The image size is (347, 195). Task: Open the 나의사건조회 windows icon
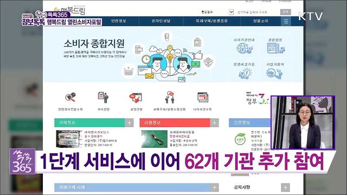pyautogui.click(x=202, y=97)
